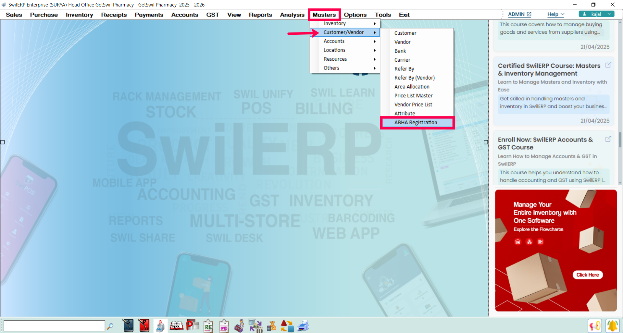Open the Sales menu

[x=14, y=15]
